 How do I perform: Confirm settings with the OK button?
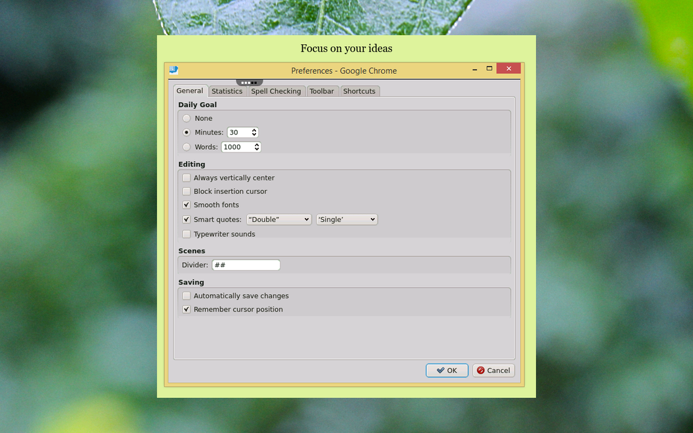coord(447,370)
